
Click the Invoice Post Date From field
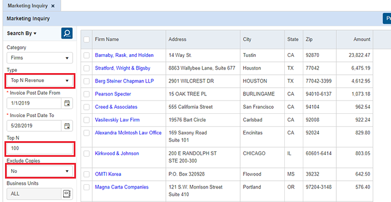click(x=34, y=103)
